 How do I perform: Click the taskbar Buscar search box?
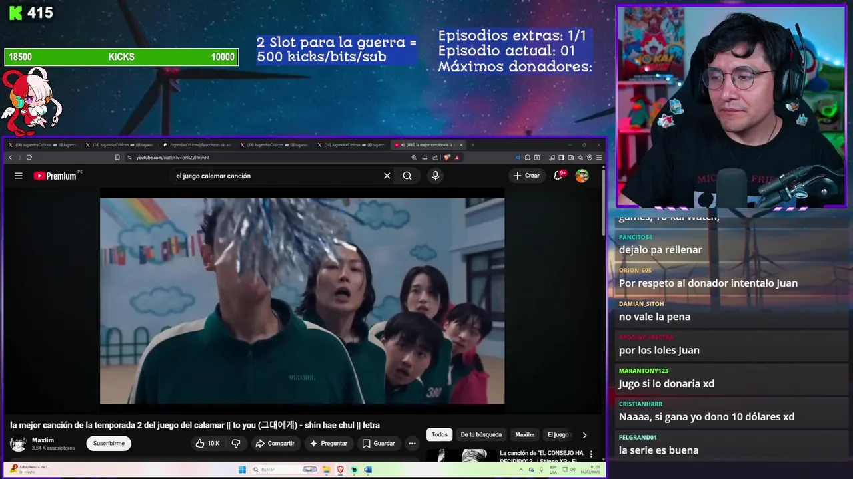pos(286,470)
